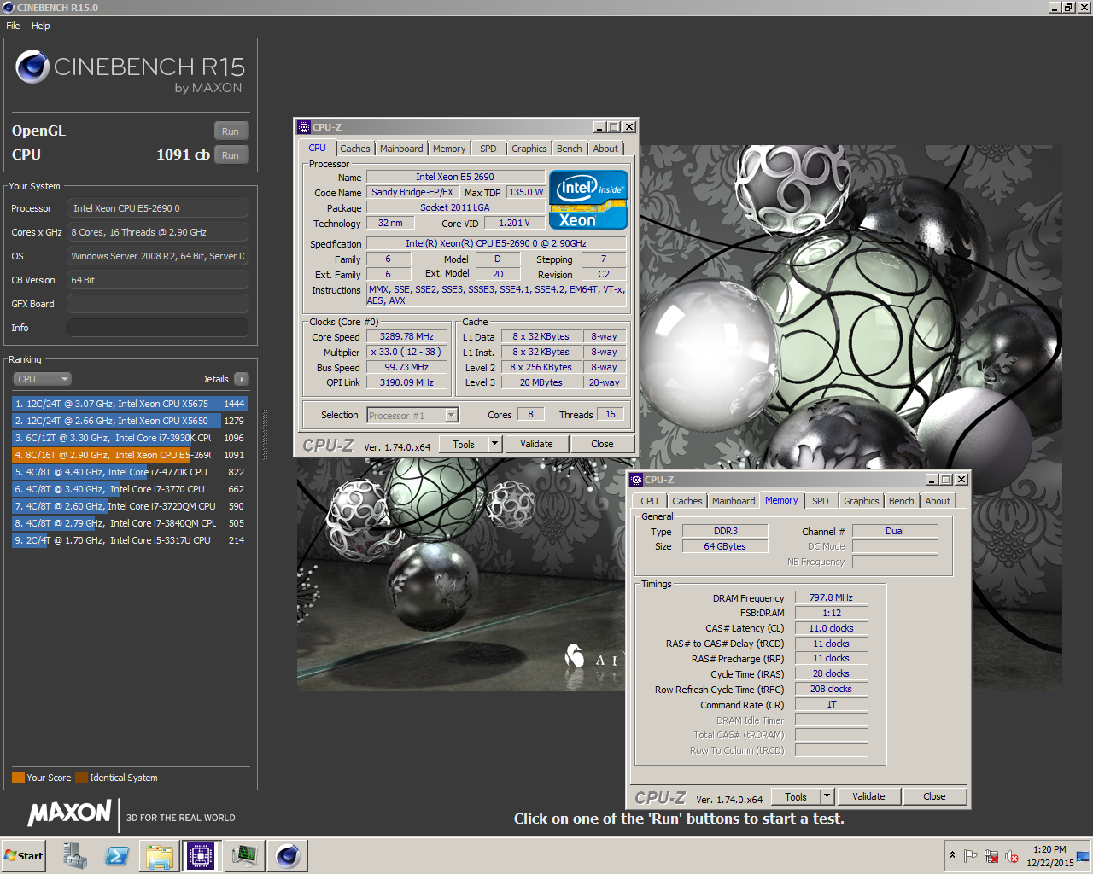
Task: Open Server Manager from the taskbar
Action: point(74,856)
